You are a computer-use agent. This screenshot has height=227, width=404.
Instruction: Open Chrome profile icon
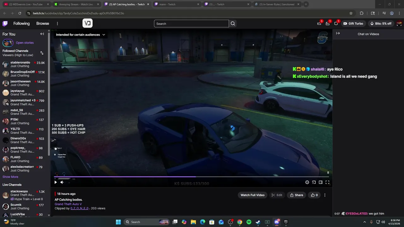pyautogui.click(x=392, y=13)
